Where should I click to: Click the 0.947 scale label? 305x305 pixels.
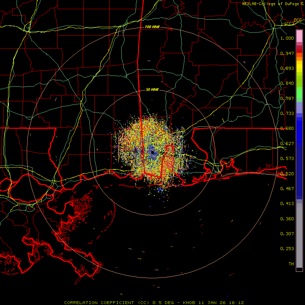[x=287, y=53]
